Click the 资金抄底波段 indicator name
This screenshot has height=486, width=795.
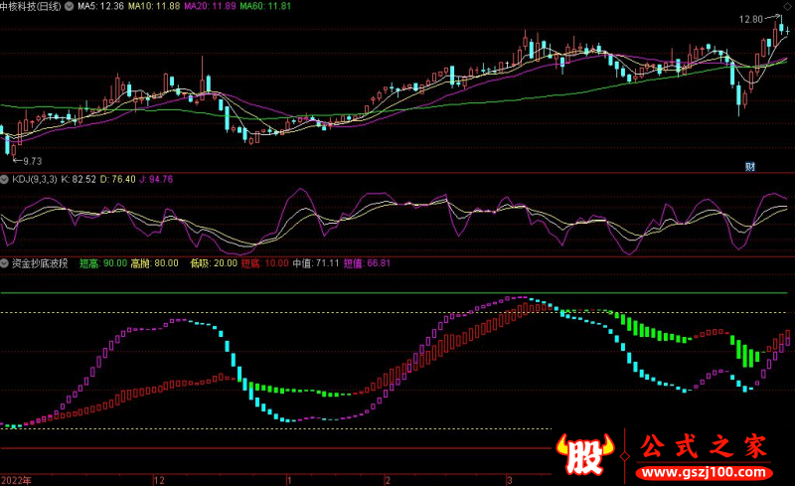click(x=39, y=263)
